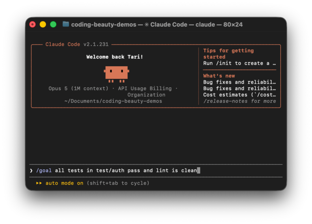Click 'test/auth' in the prompt text
The height and width of the screenshot is (224, 312).
(110, 170)
